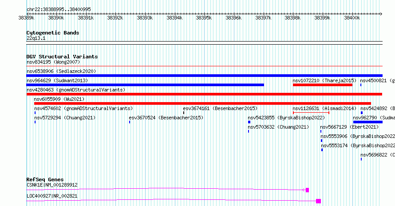395x206 pixels.
Task: Click the nsv6055909 (Wu2021) red bar
Action: click(202, 103)
